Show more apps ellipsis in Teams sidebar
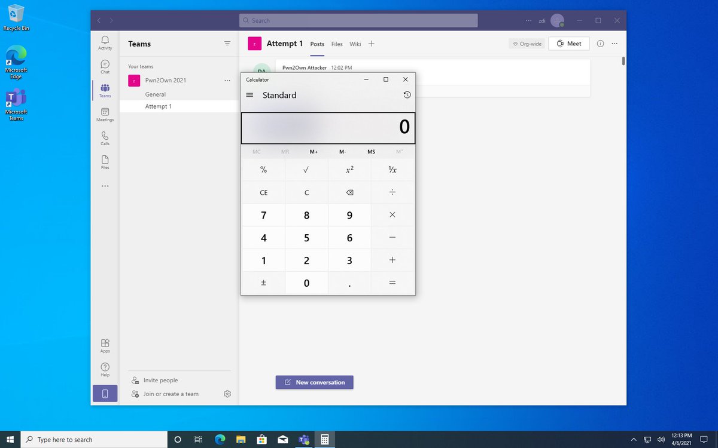 click(105, 186)
